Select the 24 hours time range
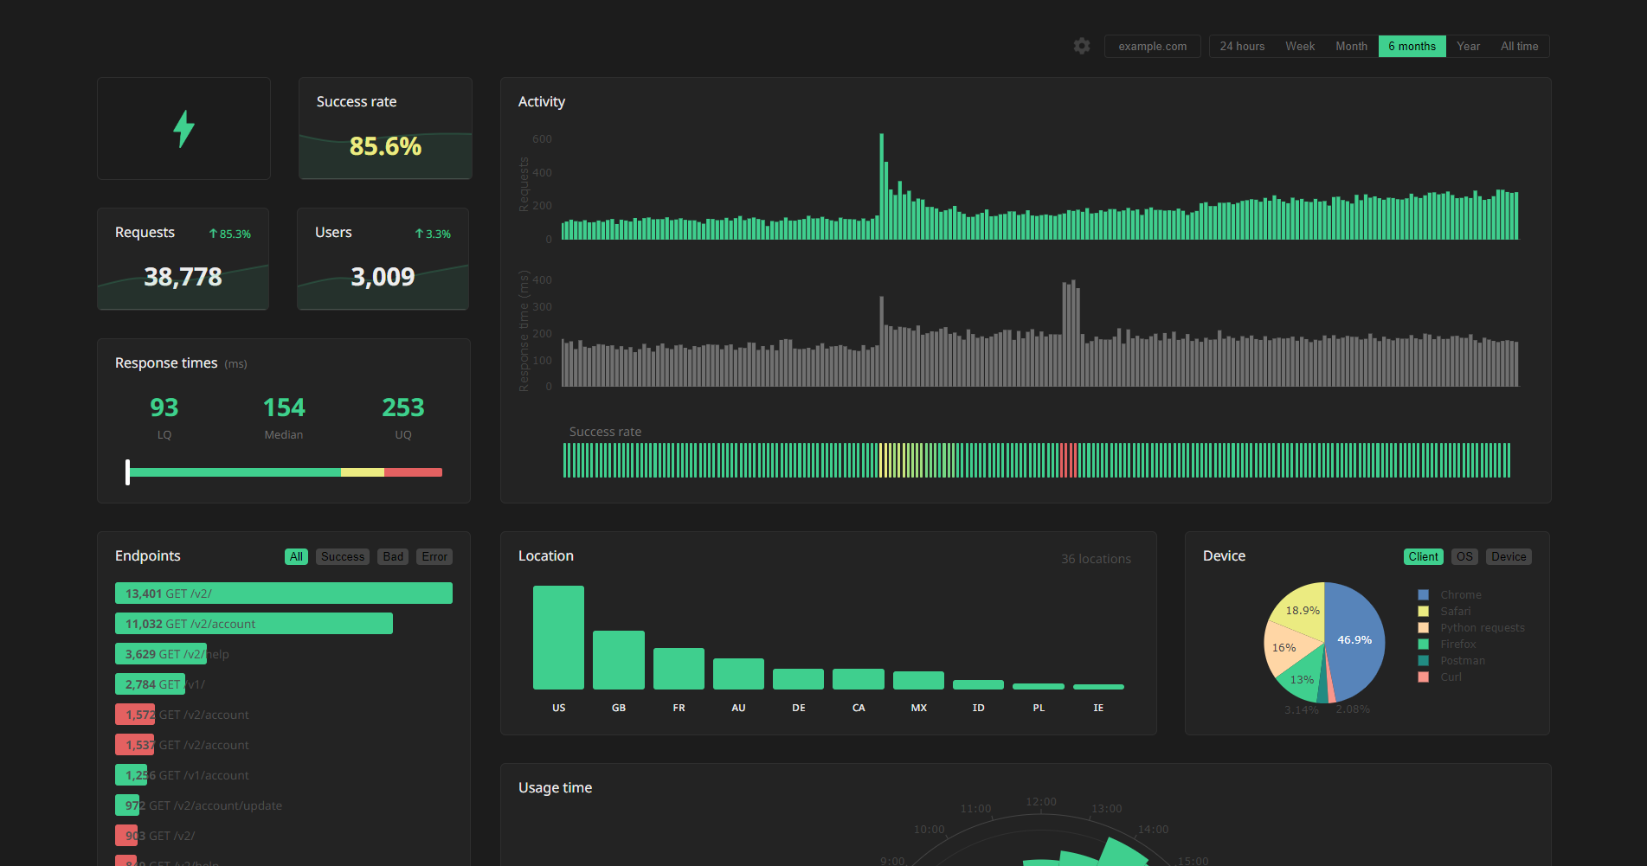 tap(1242, 47)
